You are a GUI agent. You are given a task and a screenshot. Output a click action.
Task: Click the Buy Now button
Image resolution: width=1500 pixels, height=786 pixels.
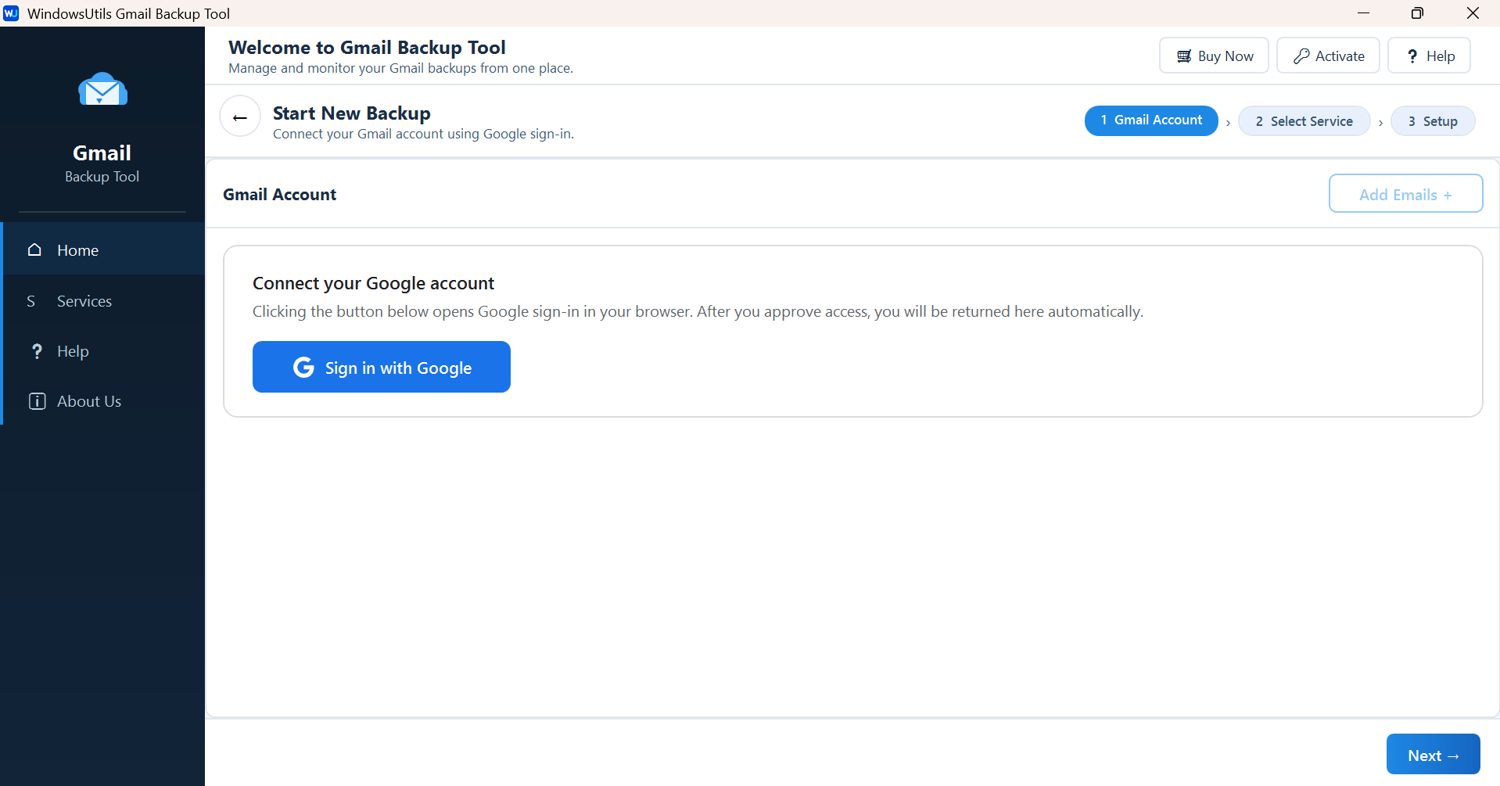tap(1214, 56)
